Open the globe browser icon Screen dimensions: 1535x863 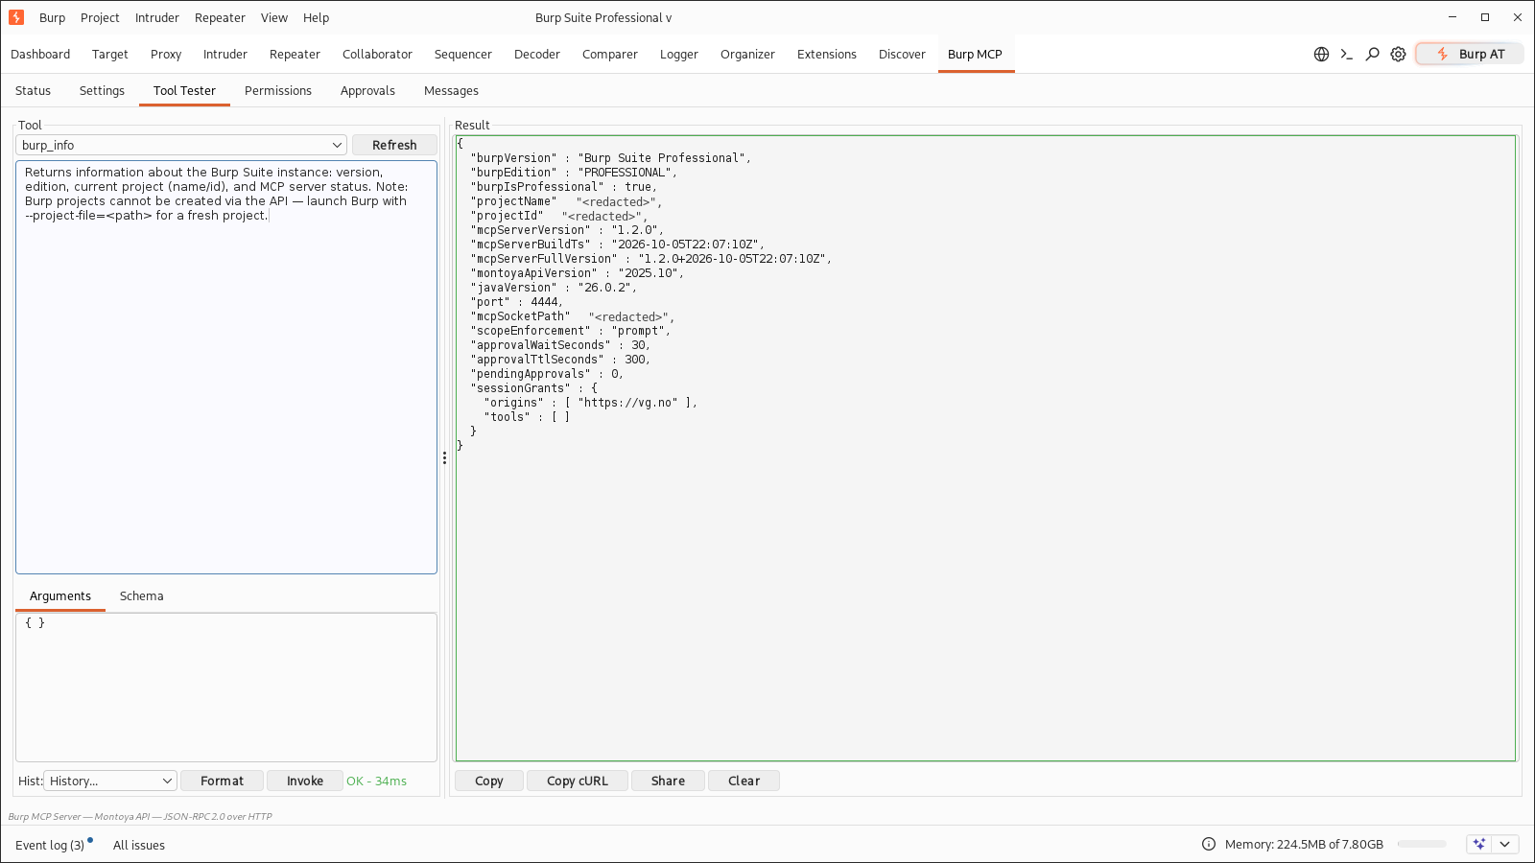(1321, 55)
